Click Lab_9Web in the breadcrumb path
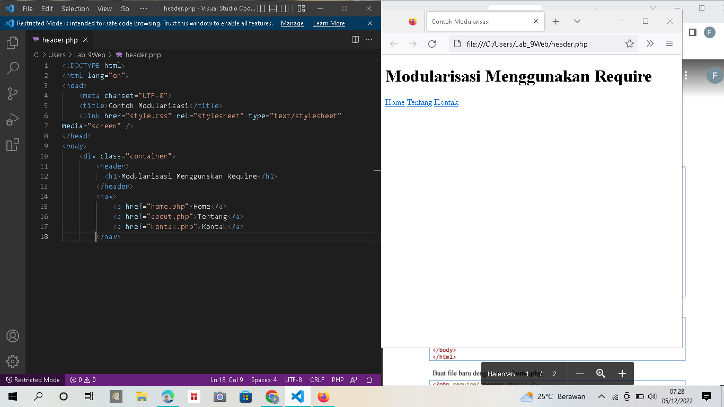 tap(90, 55)
